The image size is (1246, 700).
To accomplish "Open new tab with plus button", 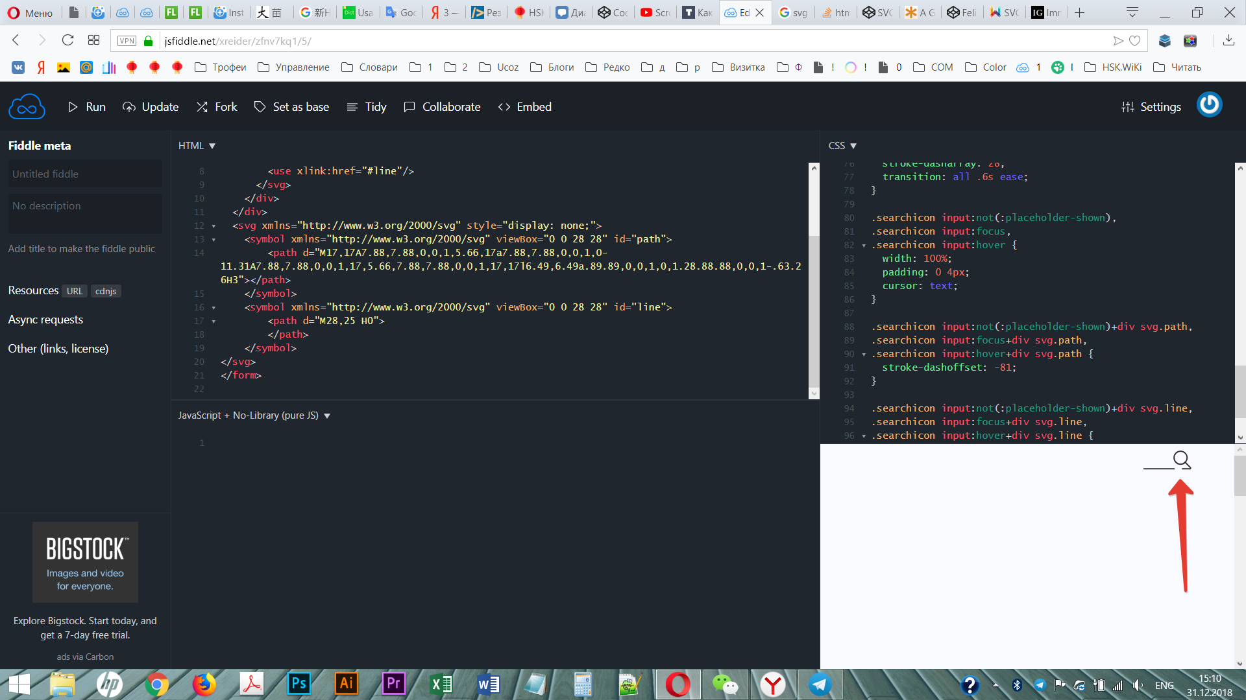I will [1080, 12].
